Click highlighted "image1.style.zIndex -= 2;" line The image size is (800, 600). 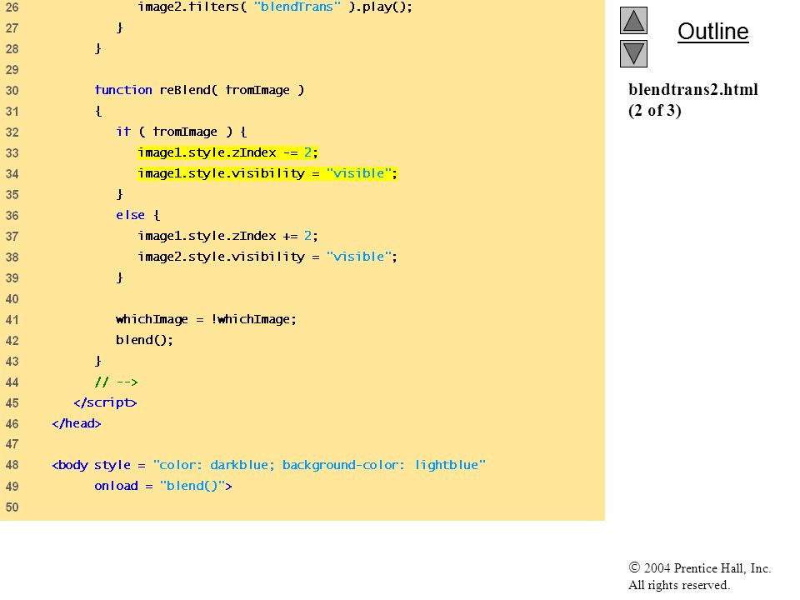(227, 152)
